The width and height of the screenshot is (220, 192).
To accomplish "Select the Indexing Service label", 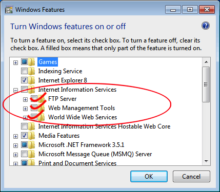I will 60,71.
